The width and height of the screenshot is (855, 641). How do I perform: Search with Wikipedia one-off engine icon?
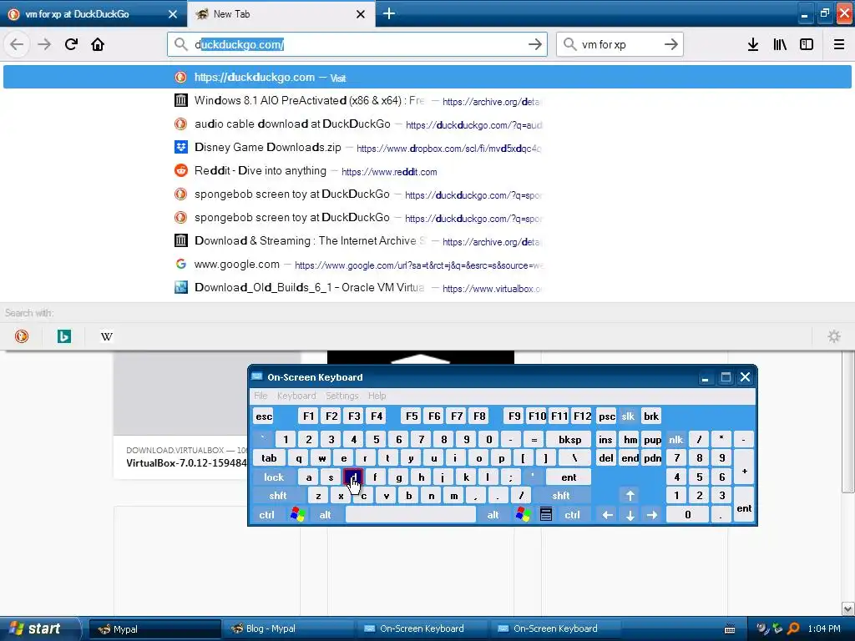click(x=106, y=336)
